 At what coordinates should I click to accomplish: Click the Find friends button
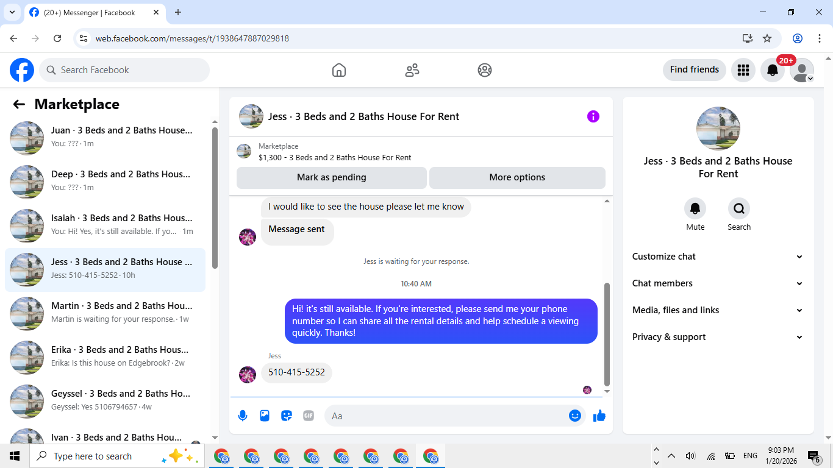[695, 70]
